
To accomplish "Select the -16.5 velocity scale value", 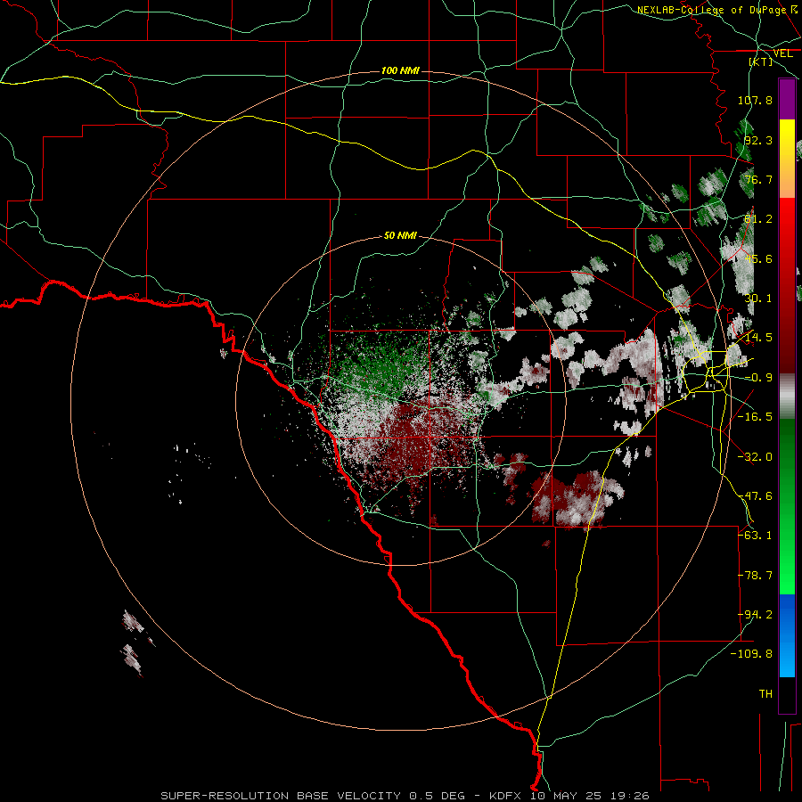I will coord(755,417).
